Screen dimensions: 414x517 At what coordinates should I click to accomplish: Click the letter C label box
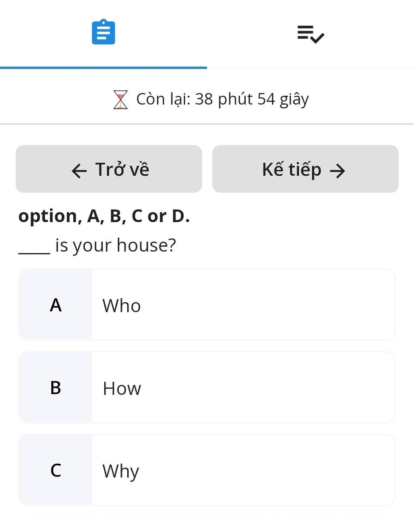click(55, 470)
